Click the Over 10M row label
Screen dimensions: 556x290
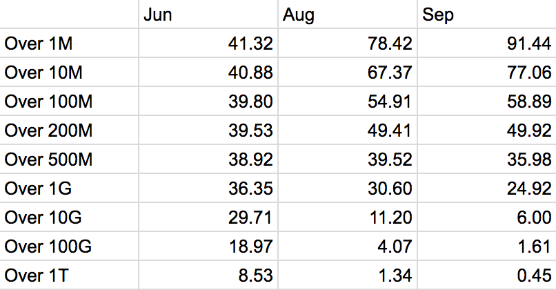click(69, 72)
